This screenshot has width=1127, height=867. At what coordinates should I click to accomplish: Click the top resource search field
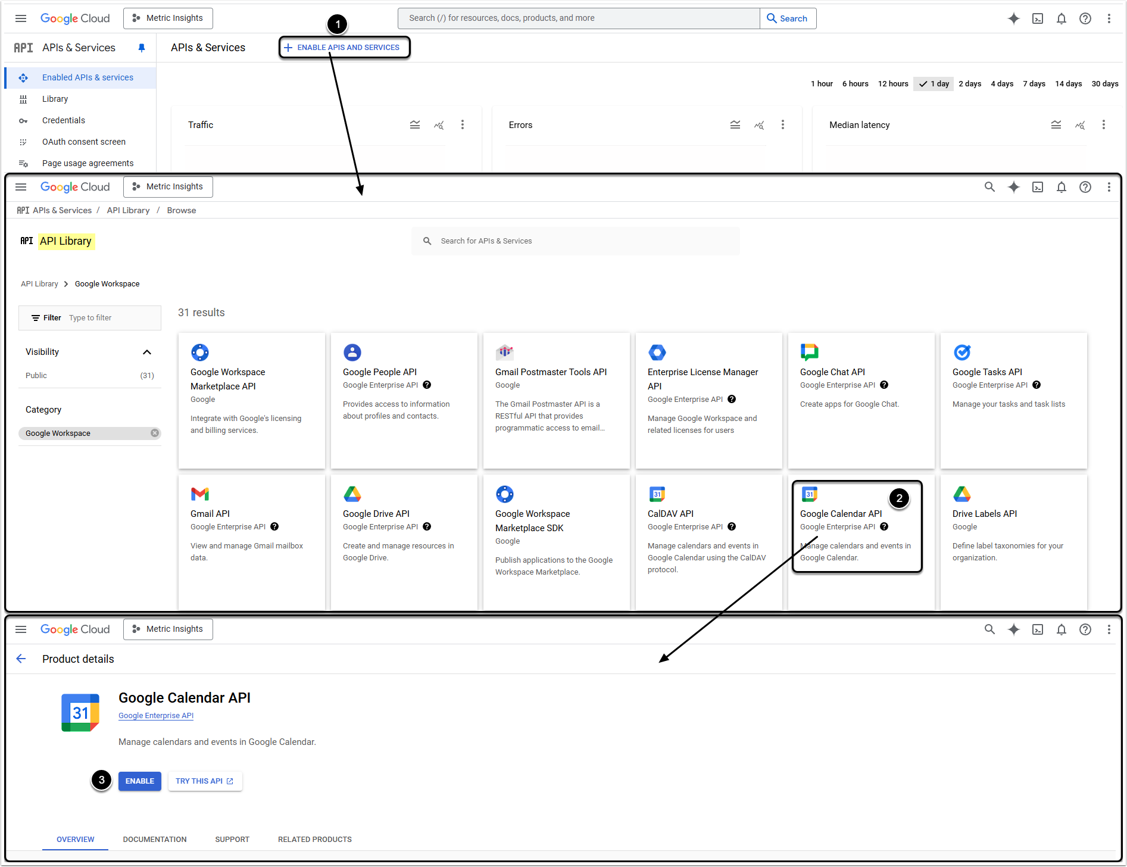click(579, 18)
